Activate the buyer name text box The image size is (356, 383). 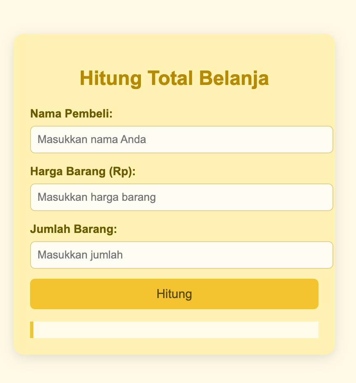pyautogui.click(x=181, y=139)
